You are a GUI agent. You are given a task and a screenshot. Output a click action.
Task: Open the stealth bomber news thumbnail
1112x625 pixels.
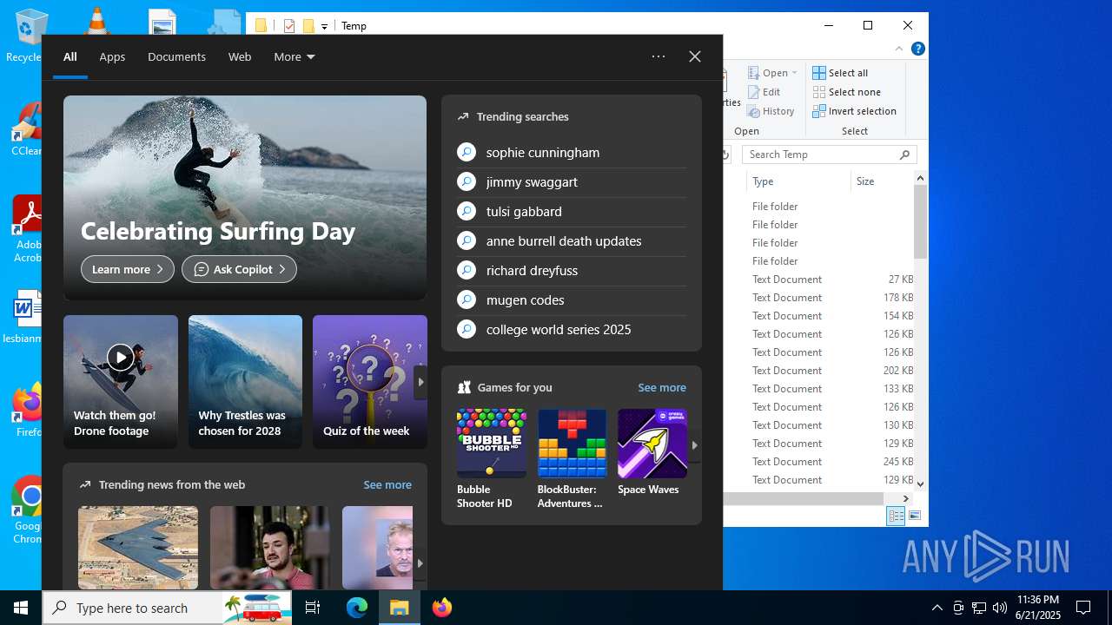138,548
